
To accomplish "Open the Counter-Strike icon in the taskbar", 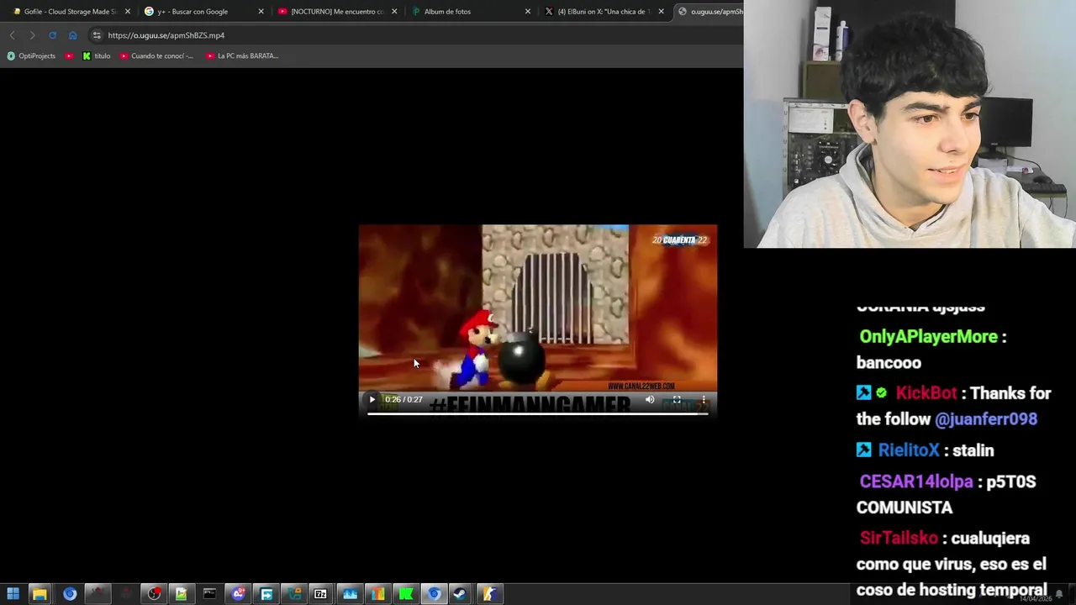I will pos(488,594).
